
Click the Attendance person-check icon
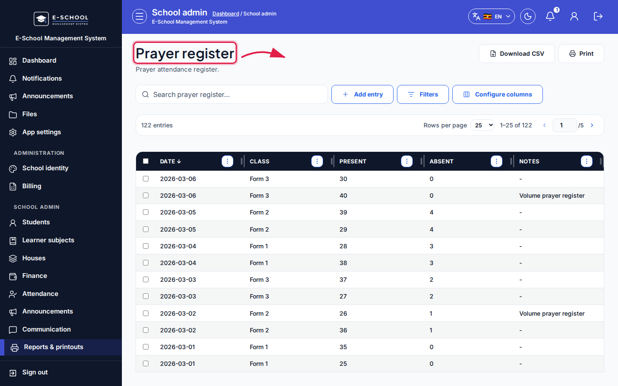coord(13,294)
